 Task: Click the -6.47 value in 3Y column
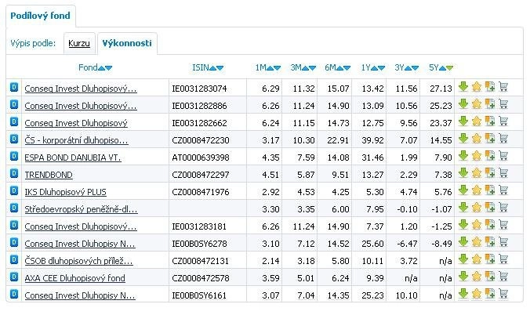408,244
